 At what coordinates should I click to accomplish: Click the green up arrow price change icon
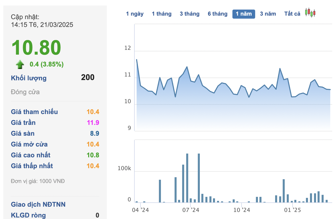20,64
